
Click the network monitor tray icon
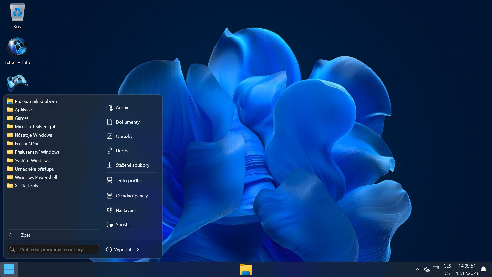coord(436,269)
